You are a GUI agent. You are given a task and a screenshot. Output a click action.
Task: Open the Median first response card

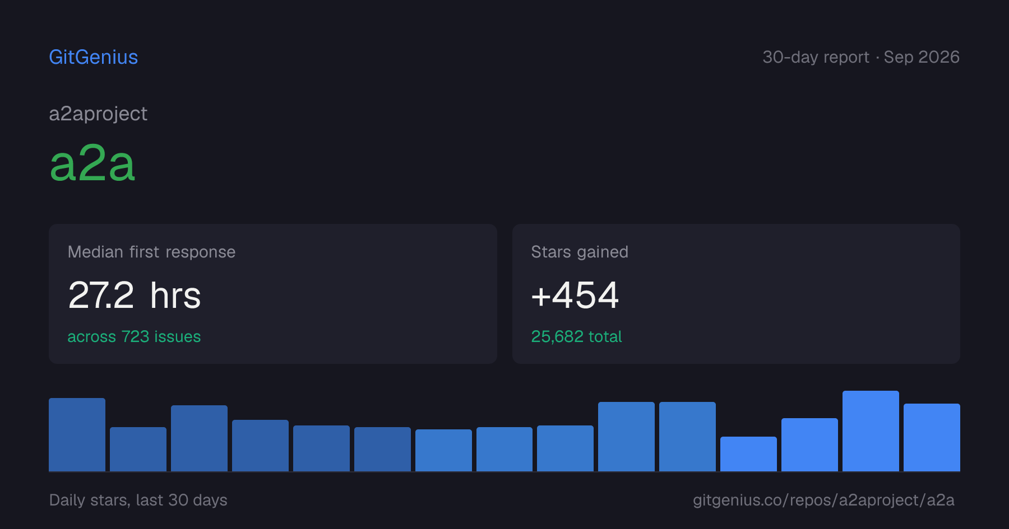273,294
